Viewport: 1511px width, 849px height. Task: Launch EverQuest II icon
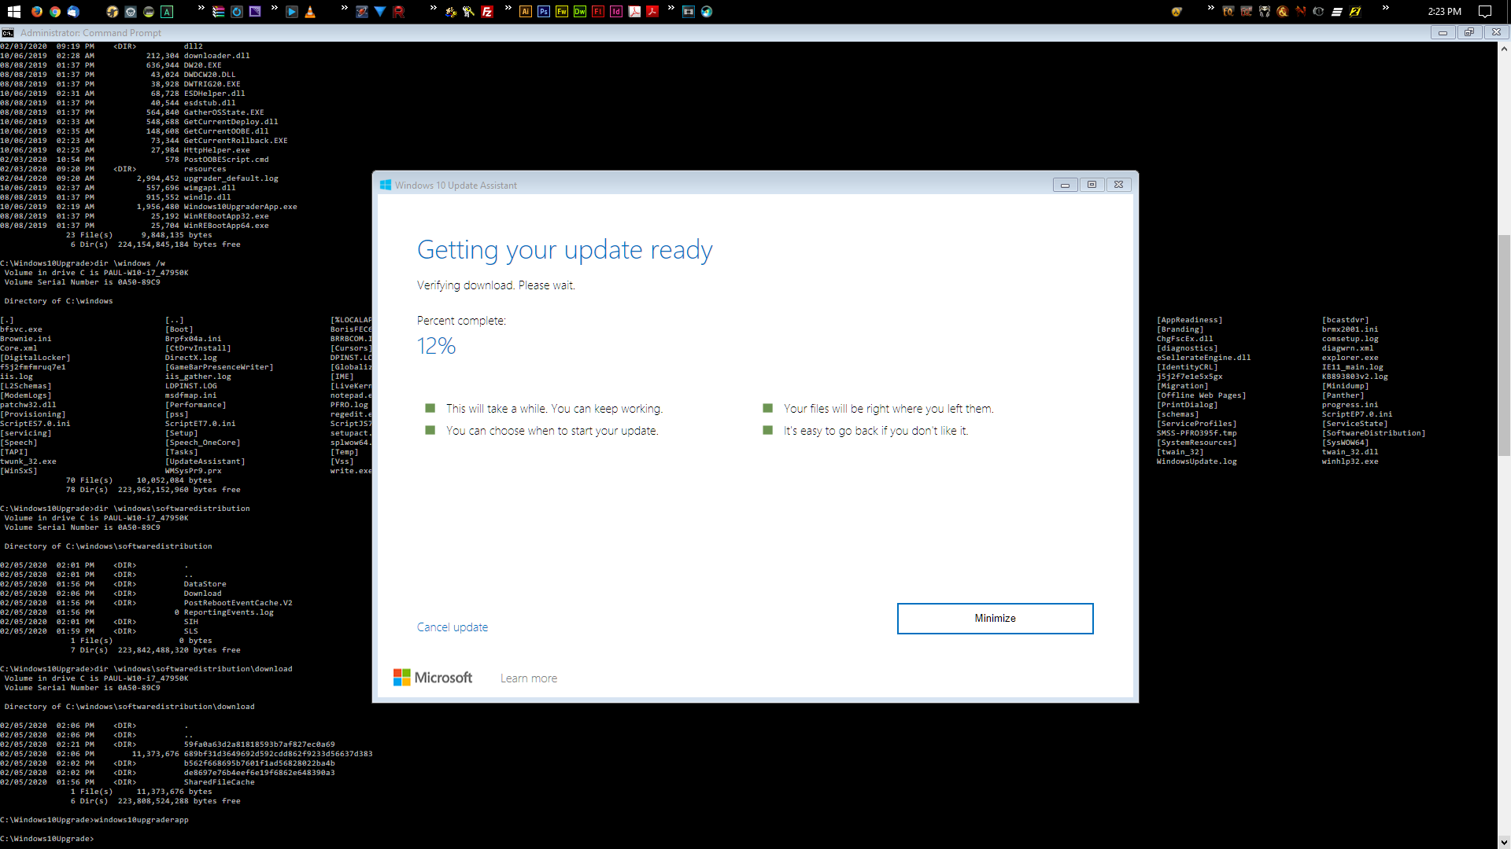pos(1247,12)
